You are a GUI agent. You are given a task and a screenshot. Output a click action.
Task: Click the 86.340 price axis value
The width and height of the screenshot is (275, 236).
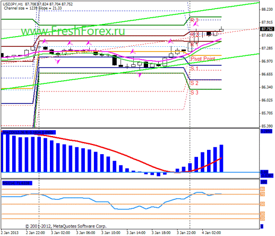267,87
